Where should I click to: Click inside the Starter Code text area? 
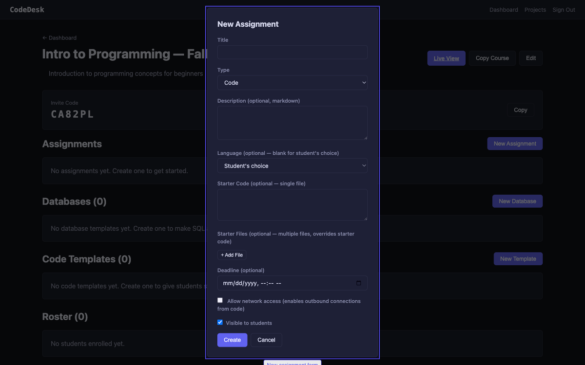pos(292,204)
